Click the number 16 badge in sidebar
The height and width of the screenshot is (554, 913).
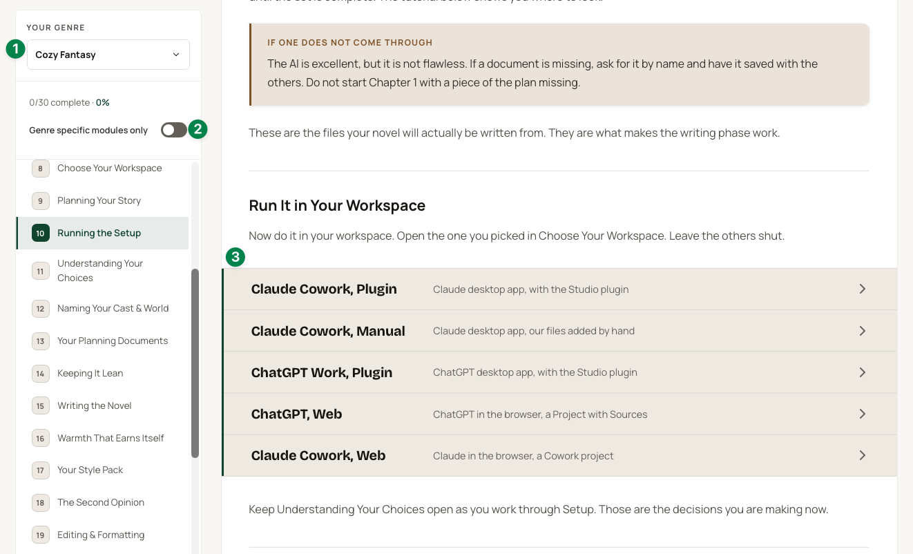click(x=40, y=439)
